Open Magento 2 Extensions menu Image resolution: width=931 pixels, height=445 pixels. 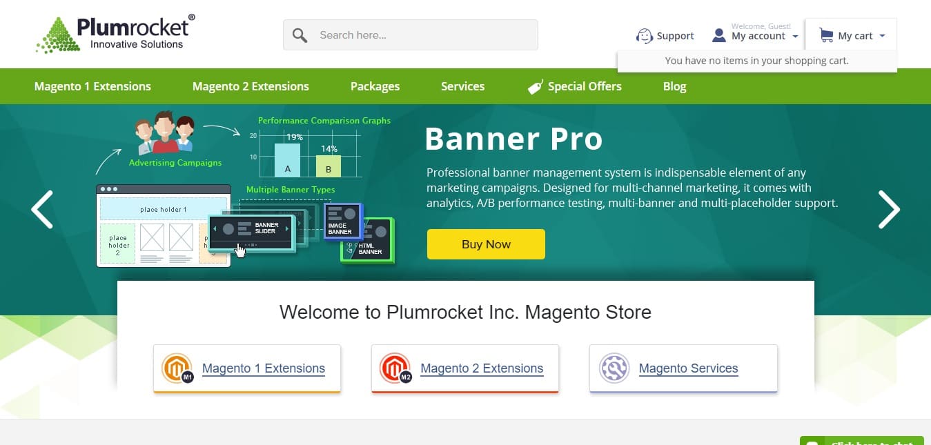pyautogui.click(x=251, y=86)
